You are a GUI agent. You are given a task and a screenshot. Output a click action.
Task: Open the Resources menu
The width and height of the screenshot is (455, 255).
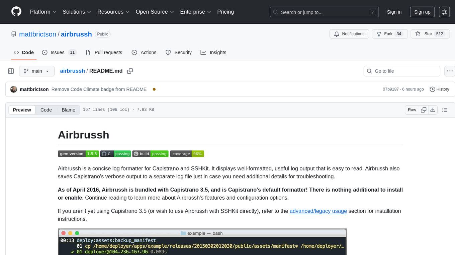113,12
